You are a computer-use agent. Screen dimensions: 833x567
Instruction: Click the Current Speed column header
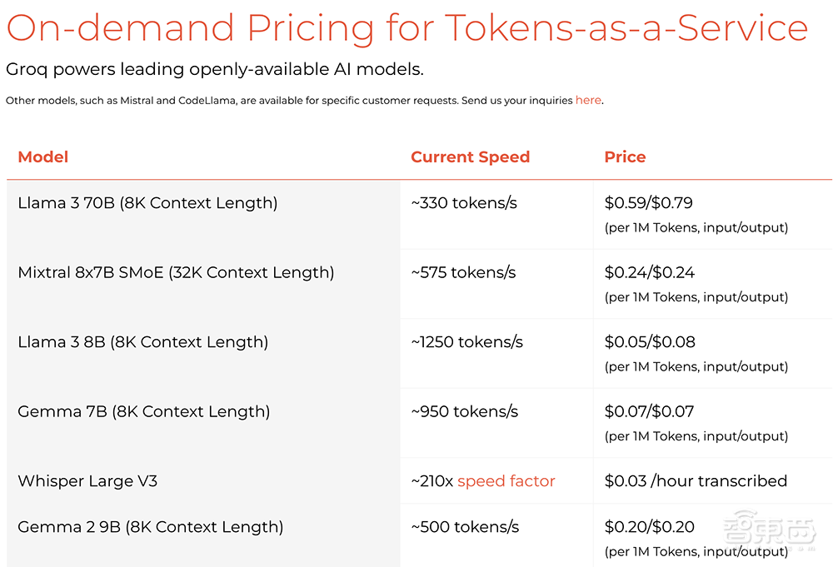[470, 157]
